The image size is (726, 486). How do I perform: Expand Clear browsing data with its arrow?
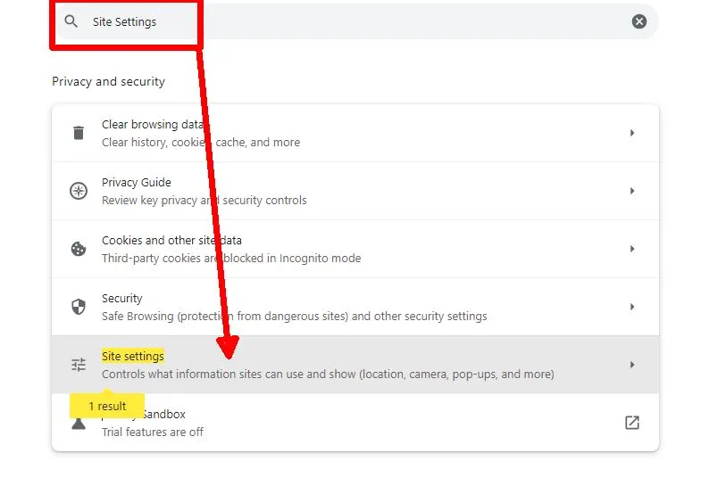[x=631, y=133]
